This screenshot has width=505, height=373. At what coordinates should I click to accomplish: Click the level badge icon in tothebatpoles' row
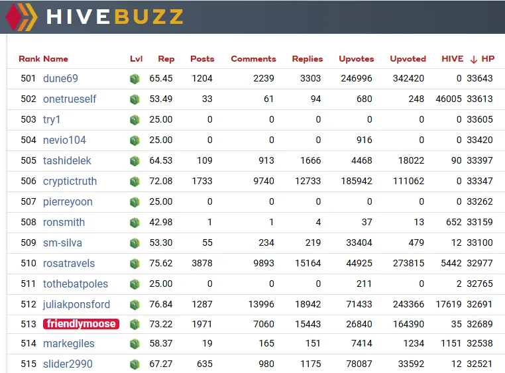pyautogui.click(x=135, y=284)
